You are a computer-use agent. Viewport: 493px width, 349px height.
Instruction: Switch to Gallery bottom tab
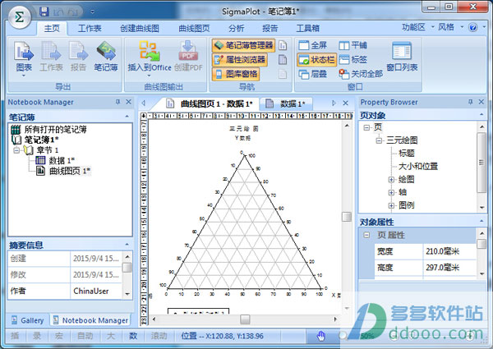[28, 320]
